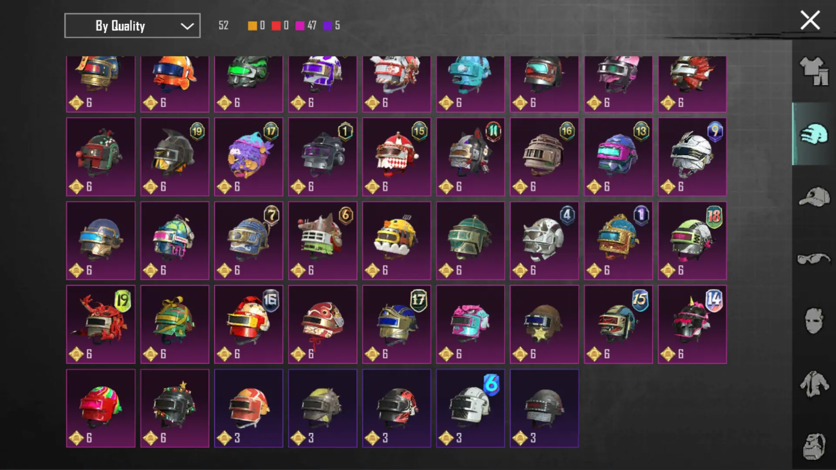836x470 pixels.
Task: Open the face mask category
Action: 814,321
